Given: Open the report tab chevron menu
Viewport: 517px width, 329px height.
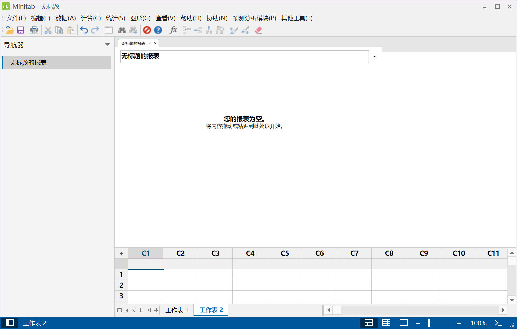Looking at the screenshot, I should (x=150, y=43).
